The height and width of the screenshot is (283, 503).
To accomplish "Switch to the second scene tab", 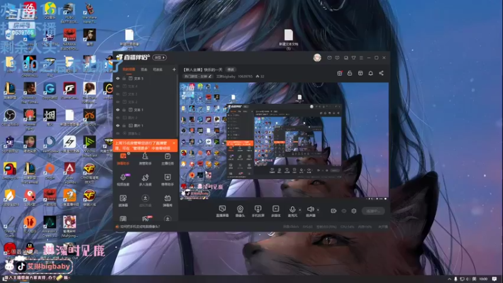I will point(144,70).
